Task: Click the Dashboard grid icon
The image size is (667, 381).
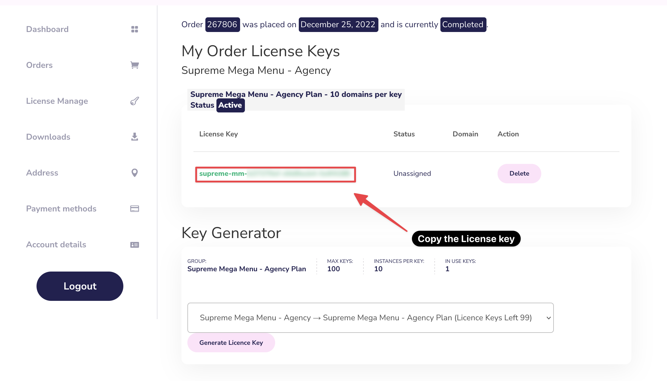Action: point(134,29)
